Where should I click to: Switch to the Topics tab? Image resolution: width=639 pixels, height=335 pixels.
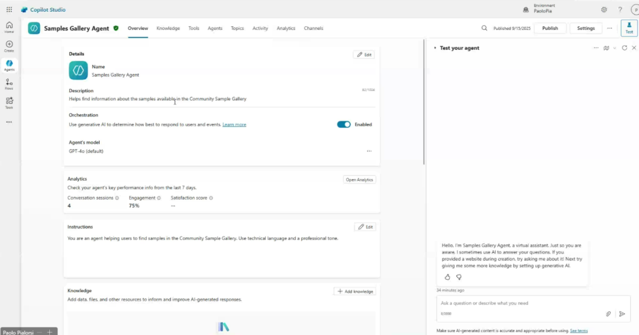(x=237, y=29)
